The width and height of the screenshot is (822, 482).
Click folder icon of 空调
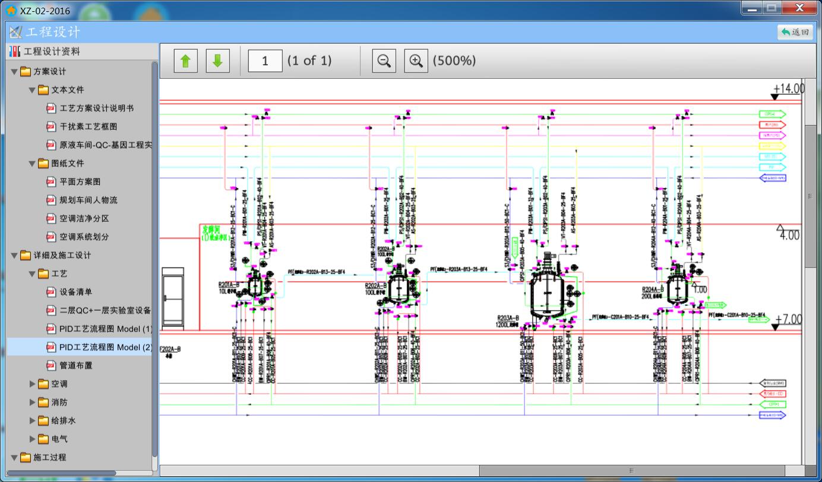pos(43,384)
